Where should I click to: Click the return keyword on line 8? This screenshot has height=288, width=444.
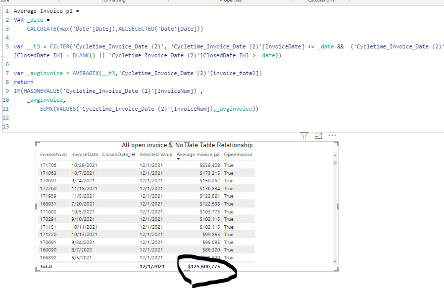pyautogui.click(x=23, y=82)
